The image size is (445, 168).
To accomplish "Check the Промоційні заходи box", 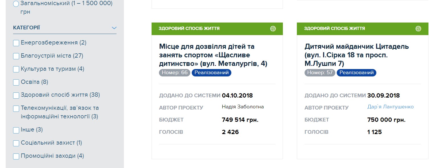I will click(x=16, y=156).
